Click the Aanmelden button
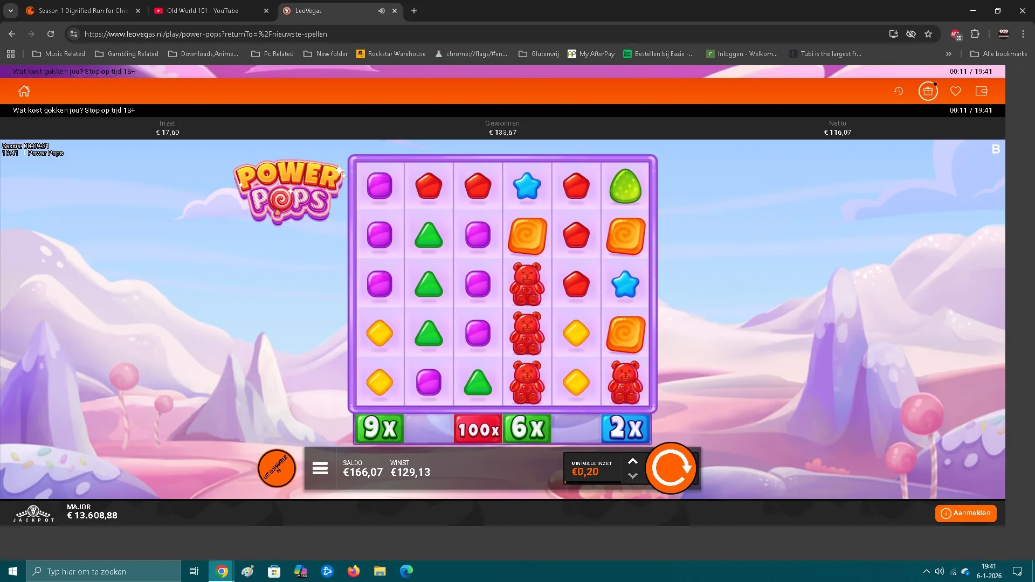This screenshot has height=582, width=1035. coord(965,513)
